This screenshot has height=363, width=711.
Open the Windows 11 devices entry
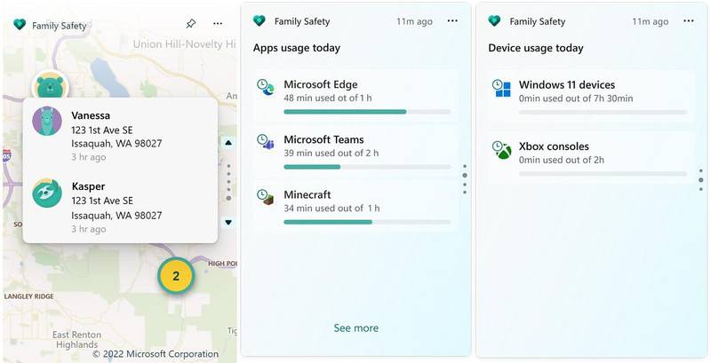[591, 96]
